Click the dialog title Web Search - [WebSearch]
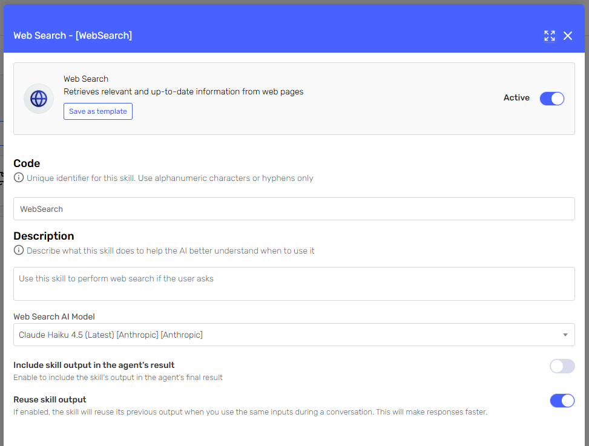This screenshot has height=446, width=589. pyautogui.click(x=73, y=36)
